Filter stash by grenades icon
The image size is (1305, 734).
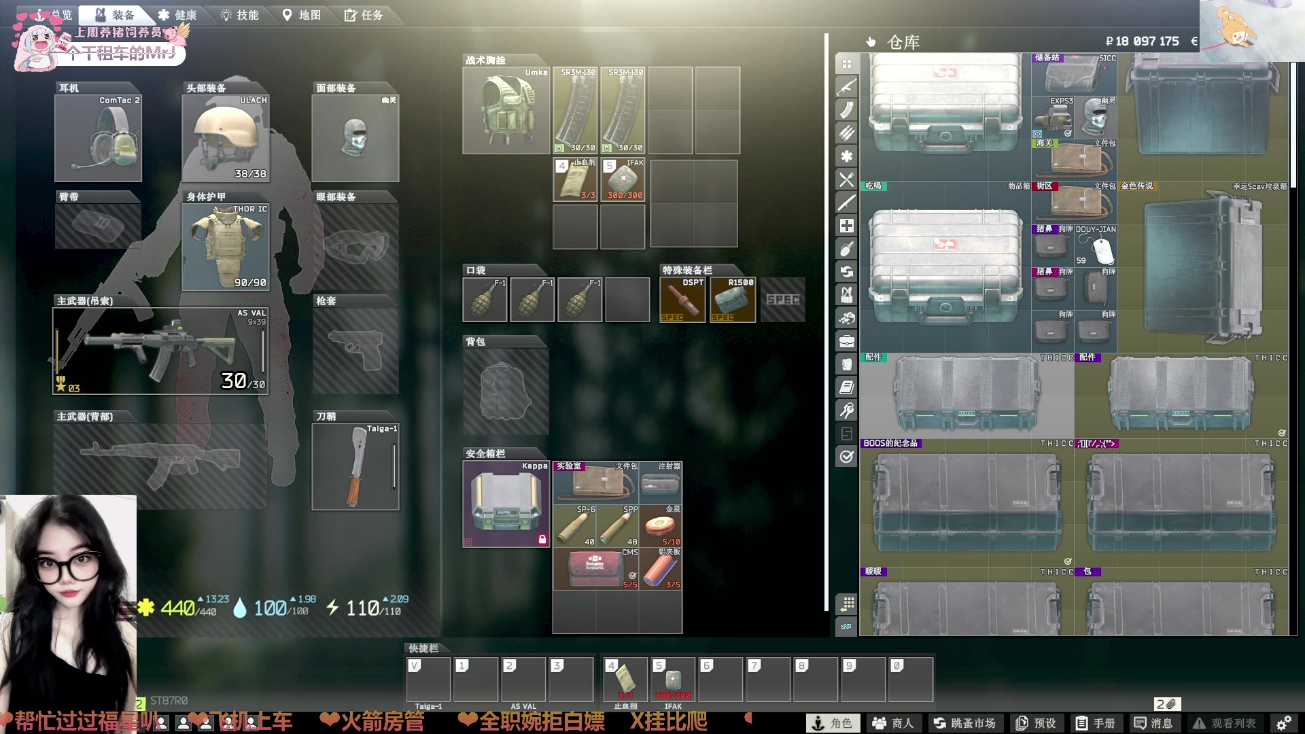coord(846,249)
